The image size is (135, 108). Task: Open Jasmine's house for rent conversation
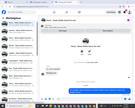(18, 31)
